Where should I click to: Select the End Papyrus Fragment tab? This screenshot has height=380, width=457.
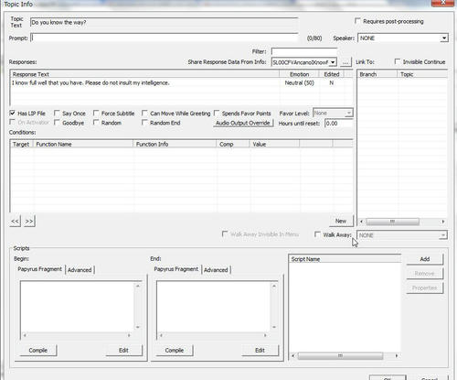coord(176,269)
